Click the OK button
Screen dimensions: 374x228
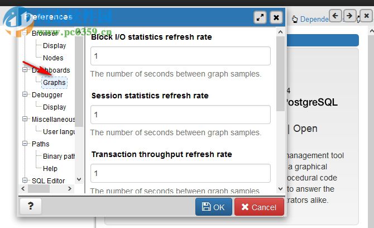tap(213, 207)
